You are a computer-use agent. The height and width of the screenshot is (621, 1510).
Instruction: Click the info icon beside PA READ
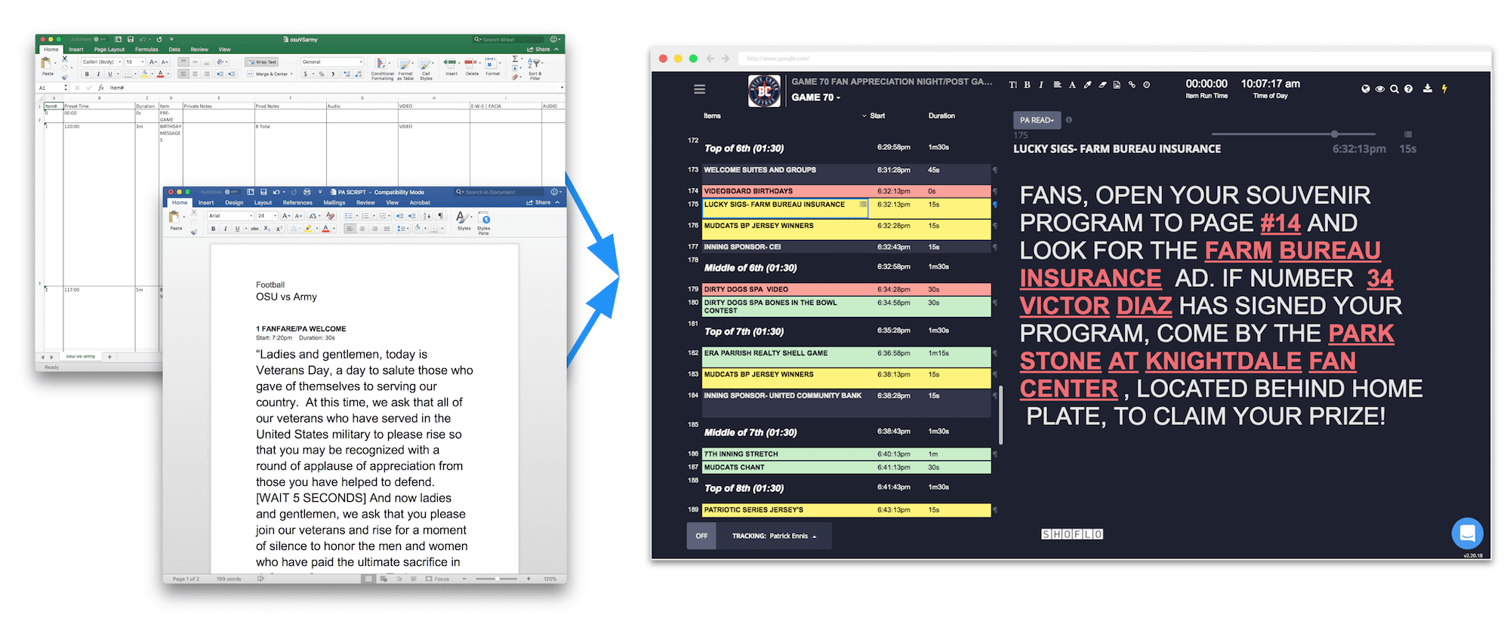(x=1068, y=120)
